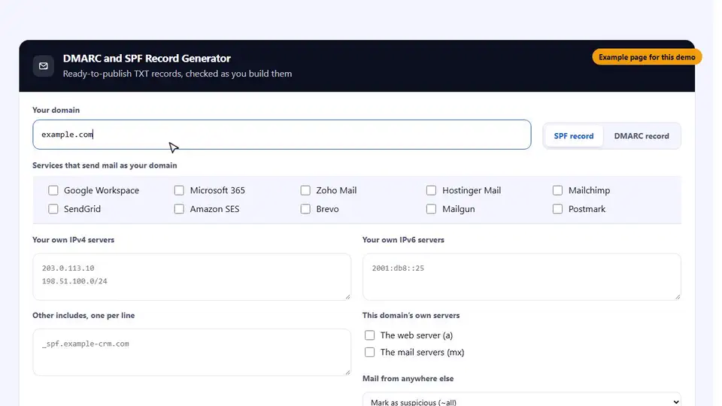Click into the IPv4 servers textarea
This screenshot has width=722, height=406.
tap(192, 277)
